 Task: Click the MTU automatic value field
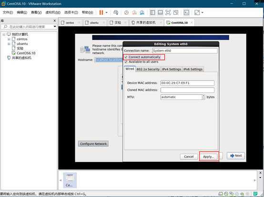pyautogui.click(x=181, y=97)
